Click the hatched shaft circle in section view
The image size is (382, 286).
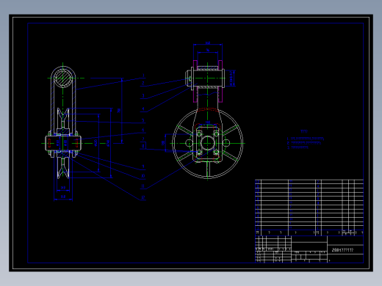(x=63, y=78)
